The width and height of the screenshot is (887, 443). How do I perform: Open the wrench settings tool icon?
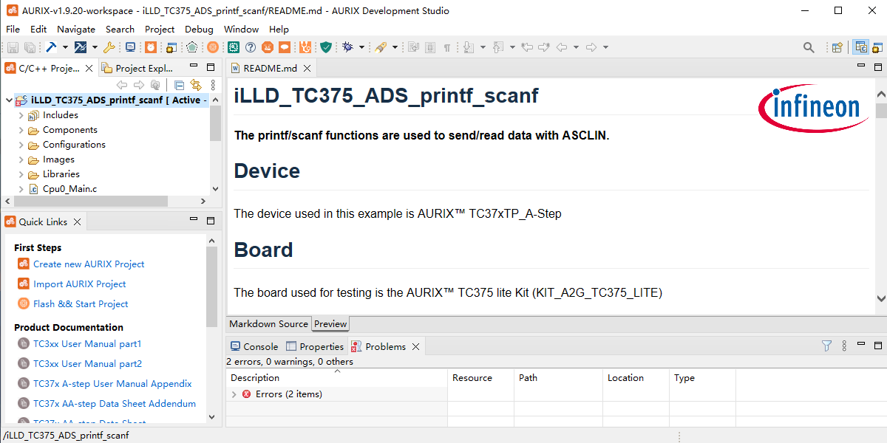pos(109,47)
